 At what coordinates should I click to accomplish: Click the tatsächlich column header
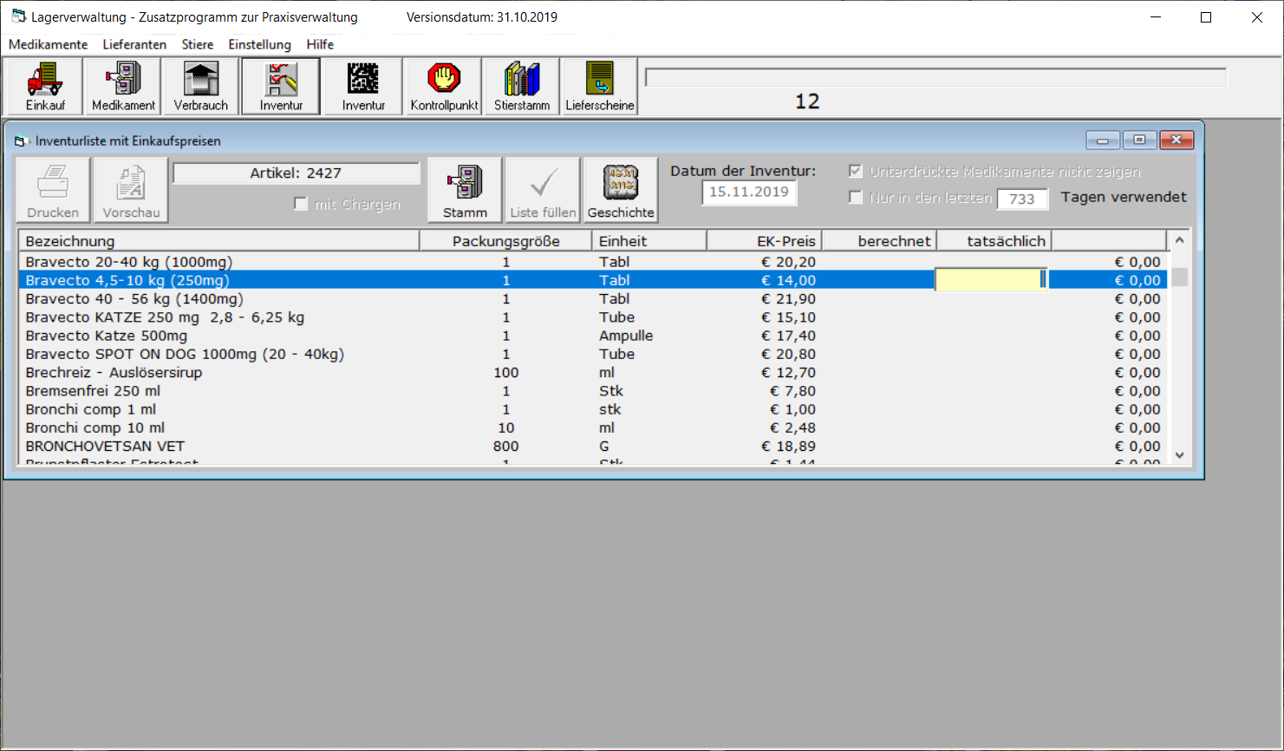pos(994,241)
